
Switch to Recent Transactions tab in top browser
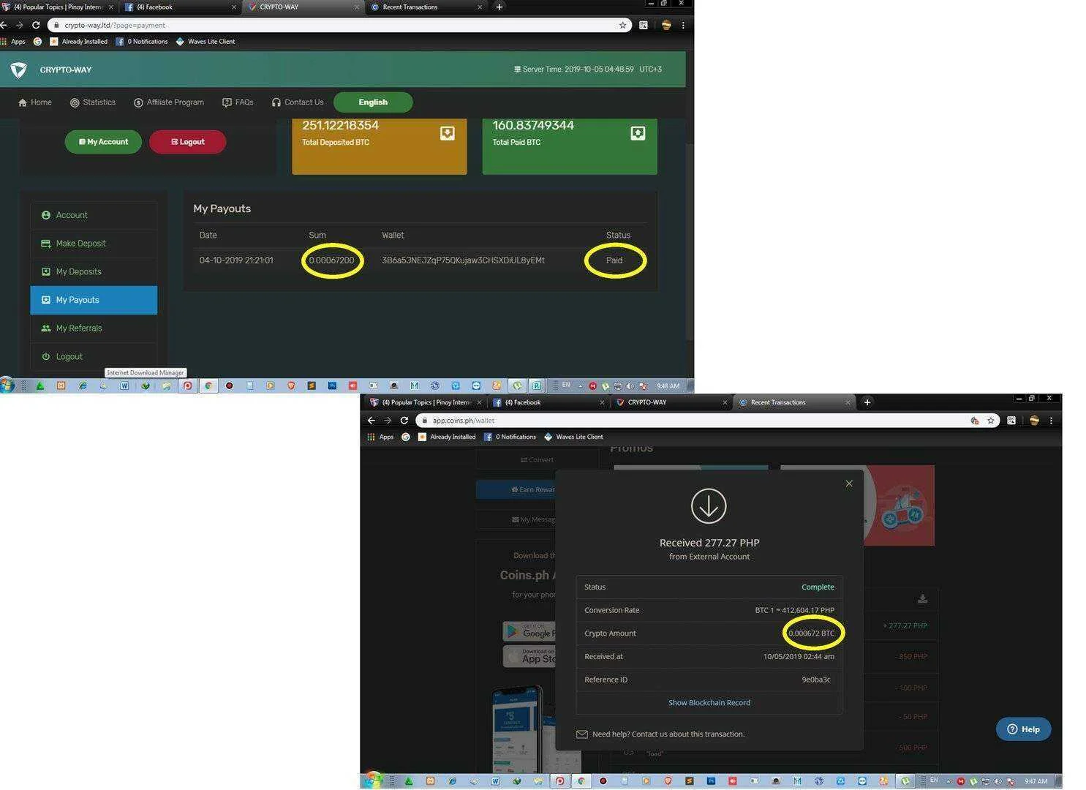click(426, 7)
